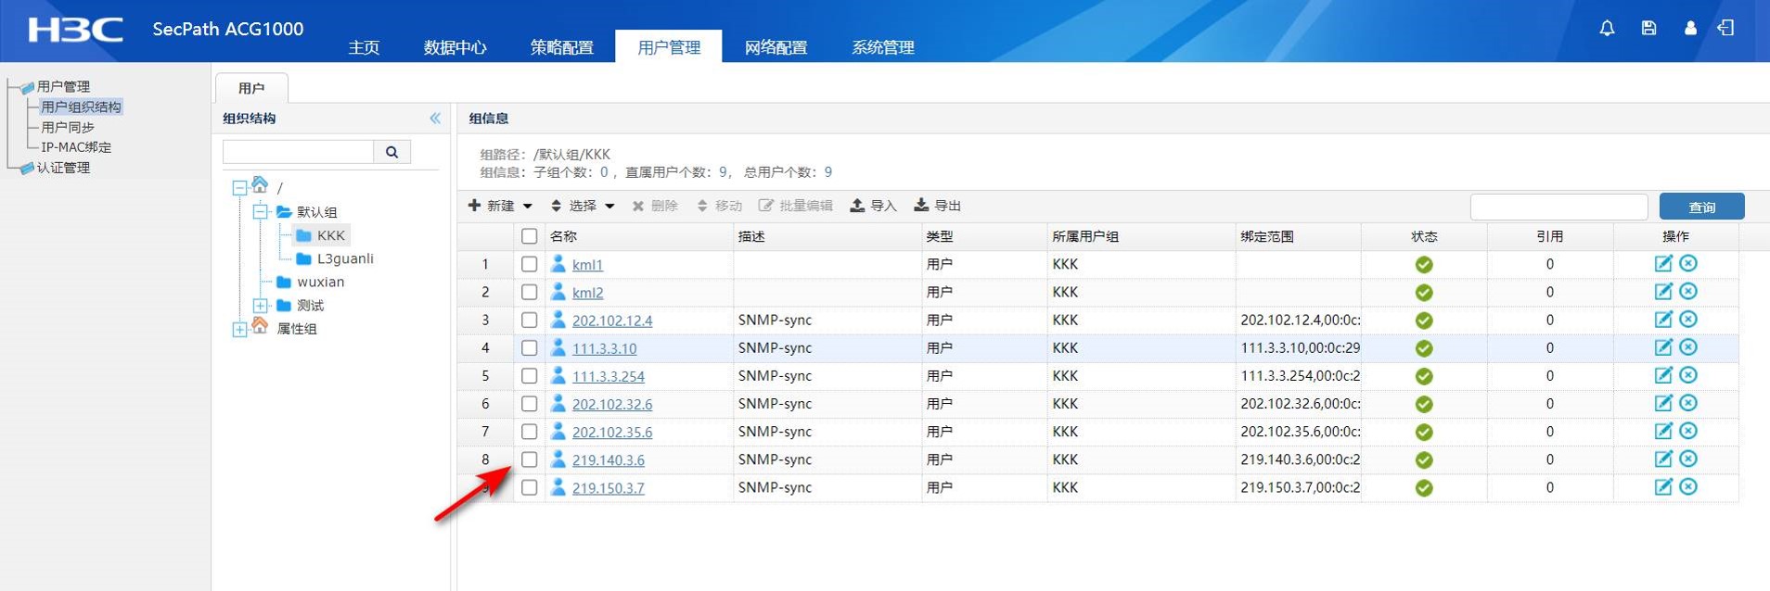Select checkbox for 202.102.32.6 row
Viewport: 1770px width, 591px height.
[529, 403]
